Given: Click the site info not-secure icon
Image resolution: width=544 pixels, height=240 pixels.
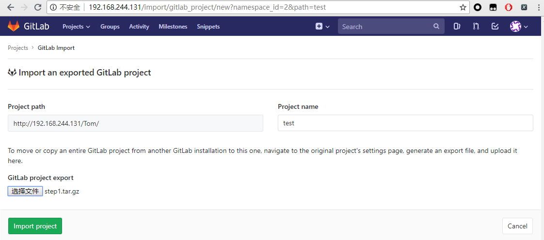Looking at the screenshot, I should click(x=53, y=7).
